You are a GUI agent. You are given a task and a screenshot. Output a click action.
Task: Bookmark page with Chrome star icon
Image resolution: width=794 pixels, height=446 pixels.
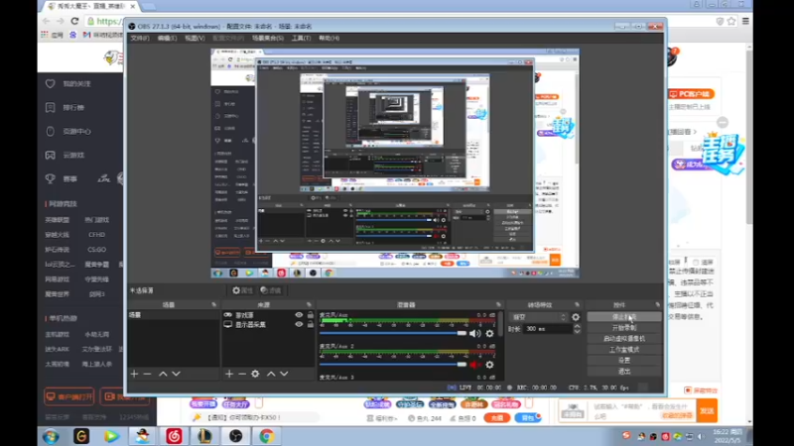(731, 21)
